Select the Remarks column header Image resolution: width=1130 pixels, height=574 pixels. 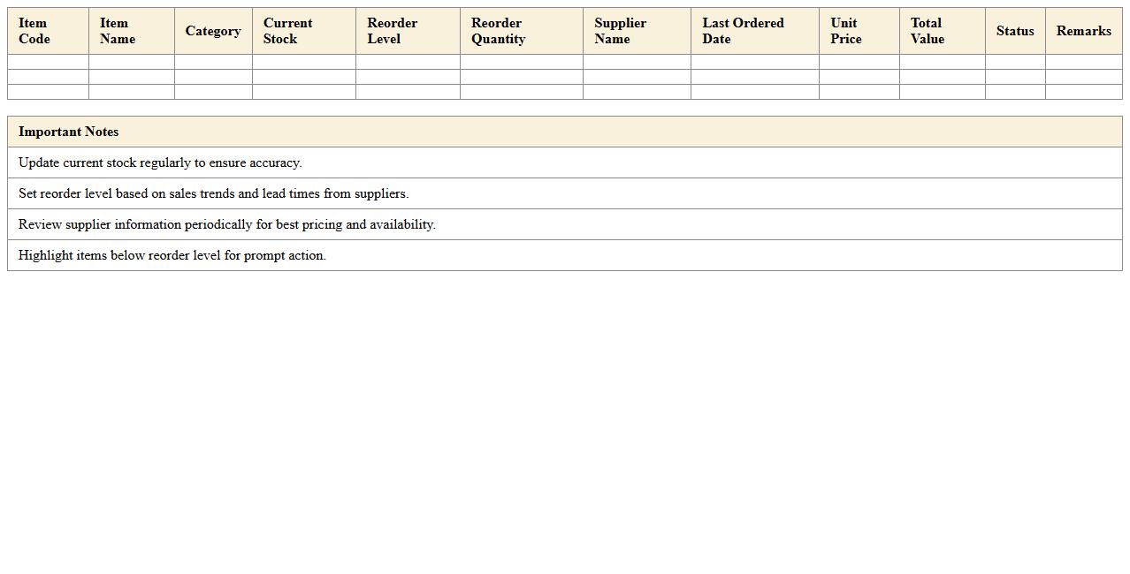pyautogui.click(x=1083, y=31)
